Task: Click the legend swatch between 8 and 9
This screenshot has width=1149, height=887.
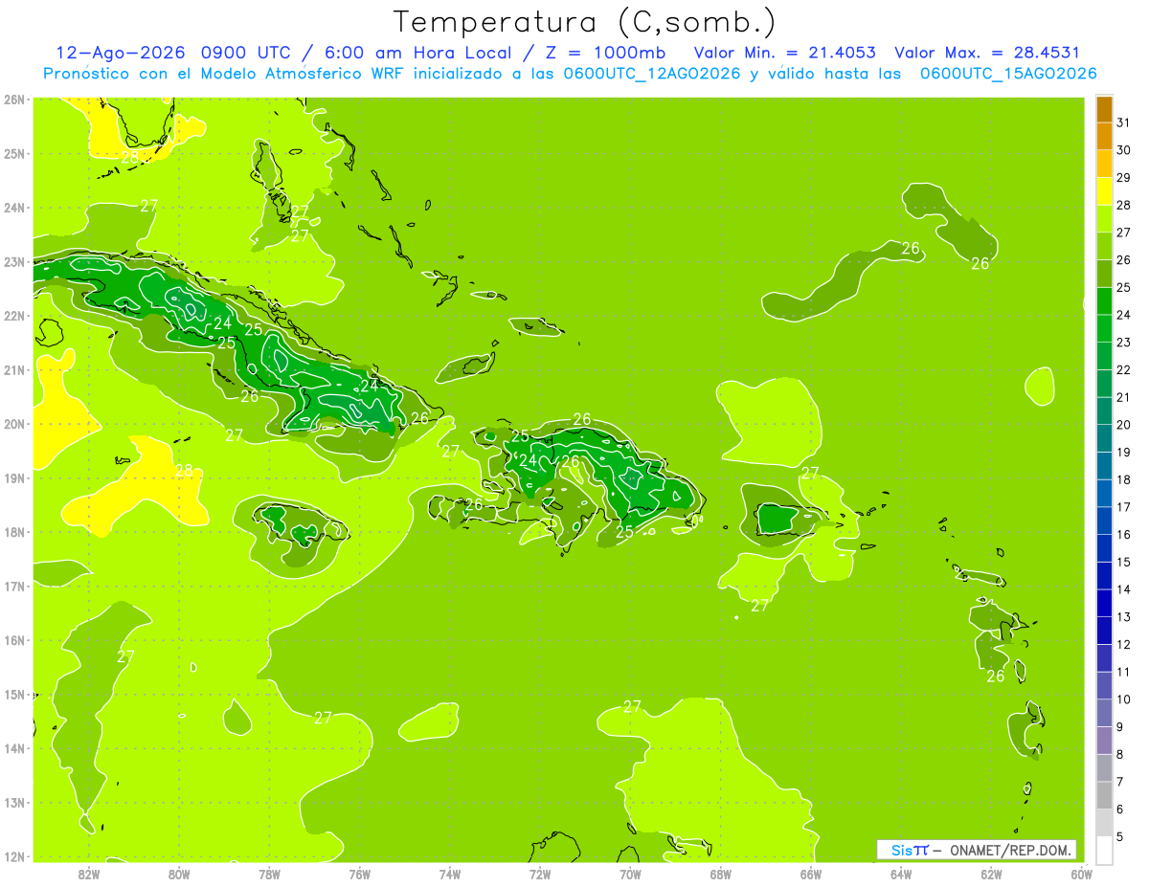Action: click(x=1104, y=741)
